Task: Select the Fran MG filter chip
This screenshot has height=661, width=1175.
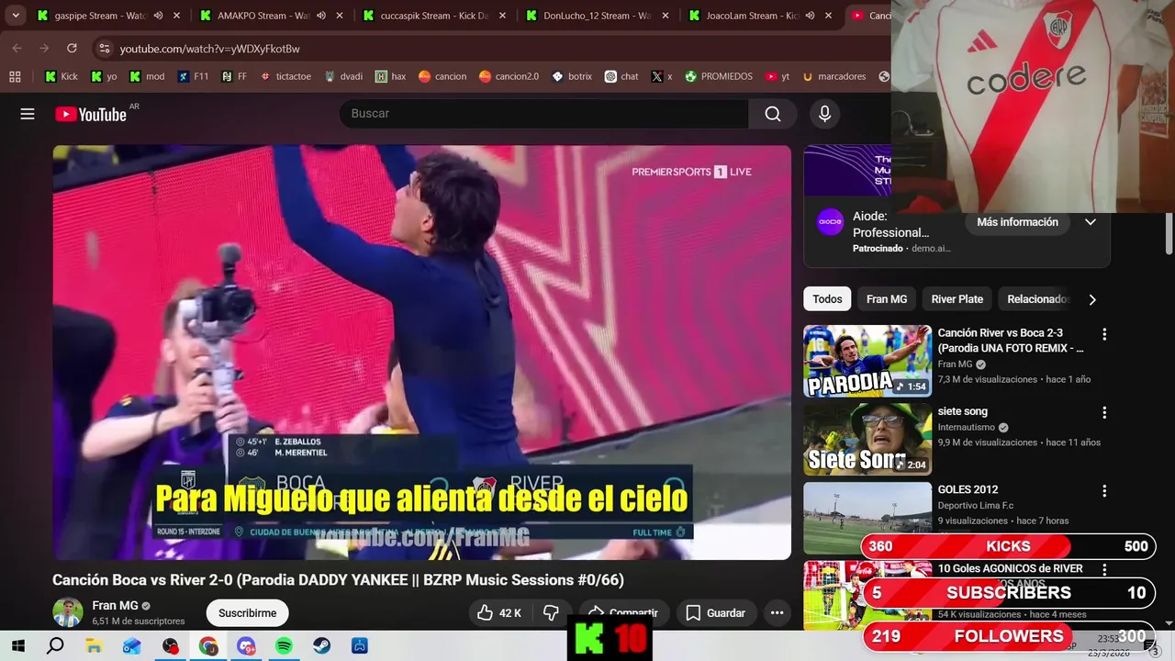Action: 887,299
